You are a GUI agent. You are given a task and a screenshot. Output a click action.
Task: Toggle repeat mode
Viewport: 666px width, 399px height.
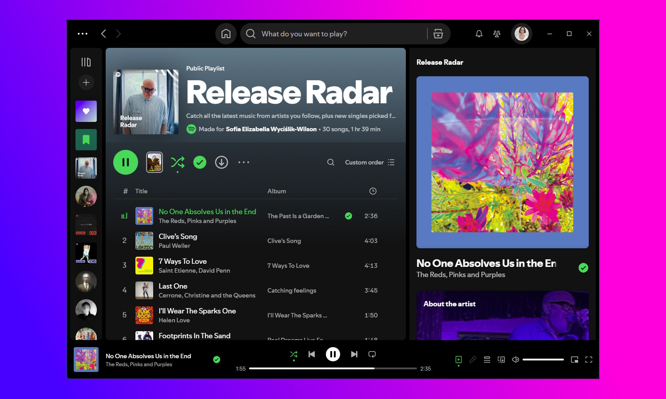coord(372,354)
